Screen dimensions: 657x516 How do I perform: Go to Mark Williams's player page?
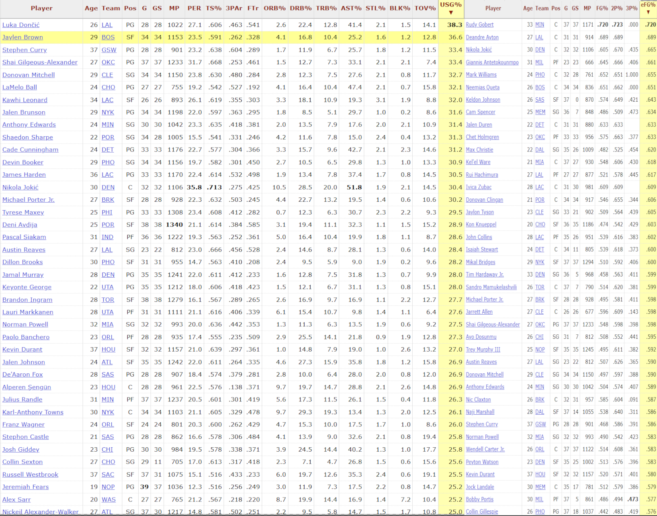[x=481, y=75]
